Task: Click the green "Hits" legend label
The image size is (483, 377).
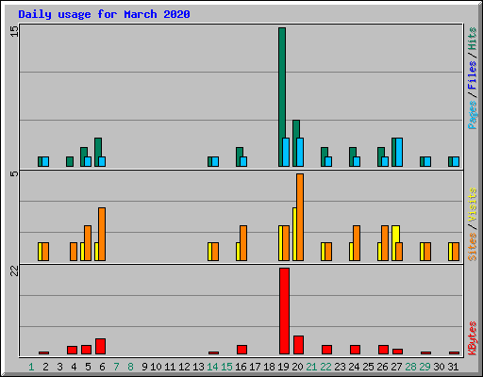Action: pyautogui.click(x=472, y=39)
